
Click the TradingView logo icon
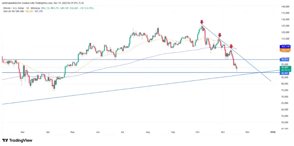(5, 140)
